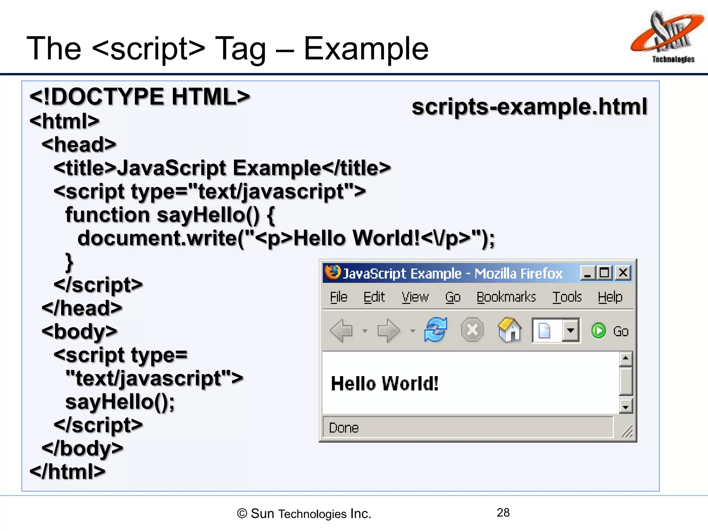Open the Forward history dropdown arrow

coord(413,331)
